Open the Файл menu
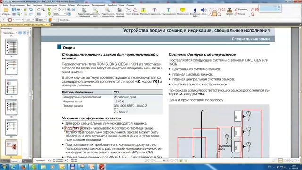This screenshot has height=170, width=302. tap(5, 5)
